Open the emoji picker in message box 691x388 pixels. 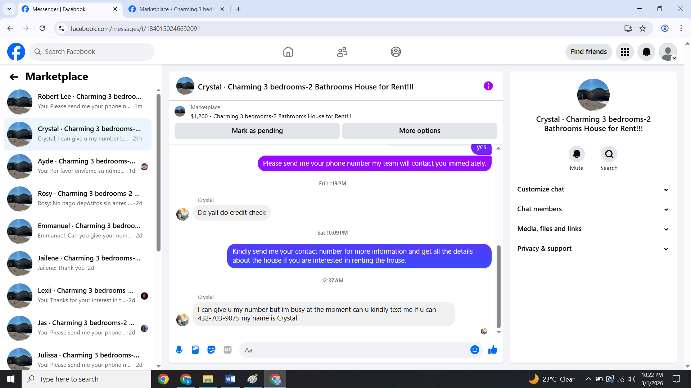[x=475, y=350]
